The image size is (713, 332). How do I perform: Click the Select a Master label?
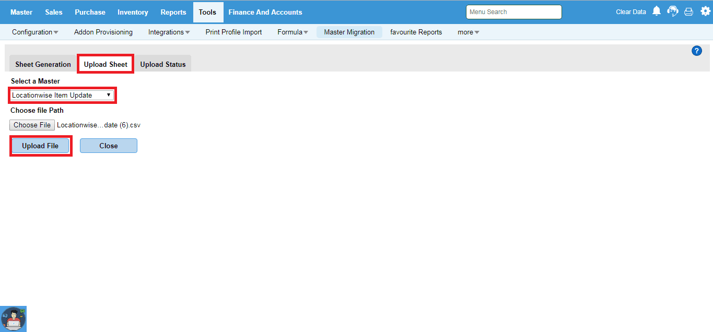(x=36, y=81)
